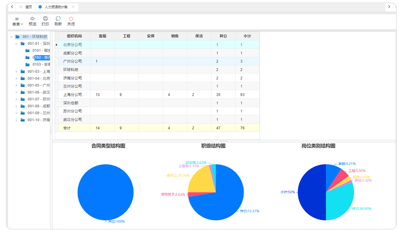Click the tab bar left scroll arrow
The width and height of the screenshot is (404, 232).
click(12, 7)
